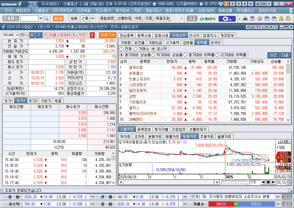Switch to the 분봉차트 tab
Viewport: 294px width, 208px height.
(155, 137)
